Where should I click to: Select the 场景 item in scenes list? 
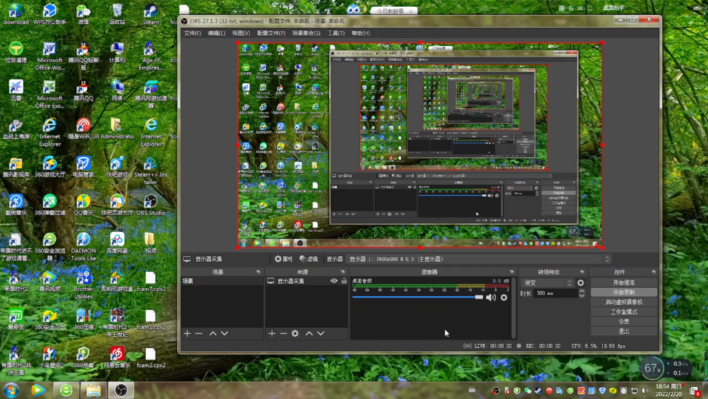coord(222,281)
